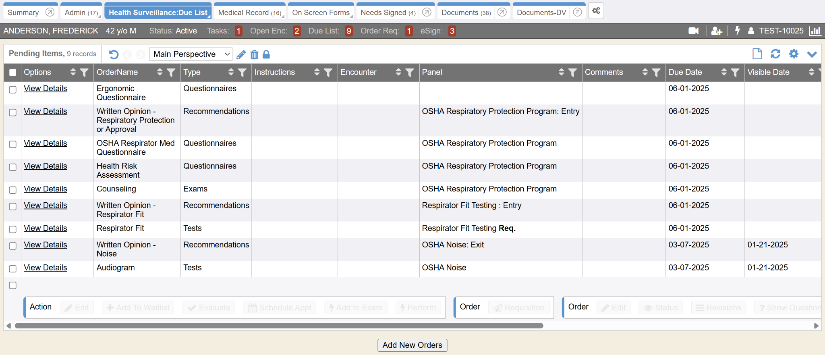The image size is (825, 355).
Task: Click the lightning bolt quick action icon
Action: (737, 31)
